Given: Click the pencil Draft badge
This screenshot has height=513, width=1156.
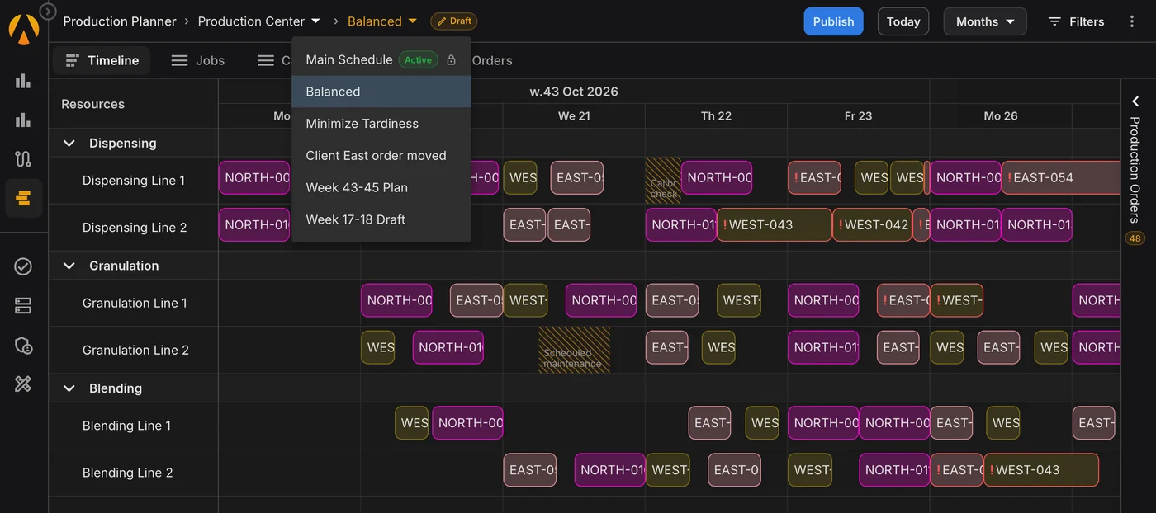Looking at the screenshot, I should tap(454, 21).
